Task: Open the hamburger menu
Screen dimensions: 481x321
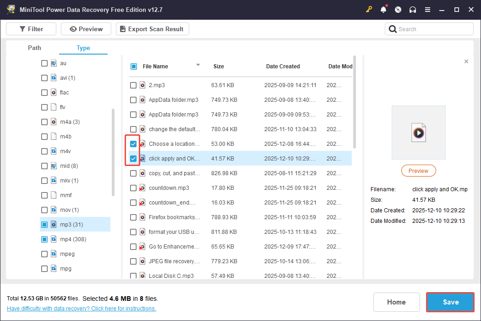Action: [x=427, y=9]
